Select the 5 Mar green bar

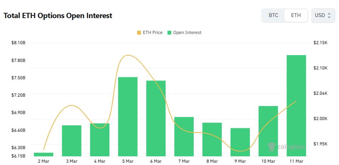pos(128,116)
